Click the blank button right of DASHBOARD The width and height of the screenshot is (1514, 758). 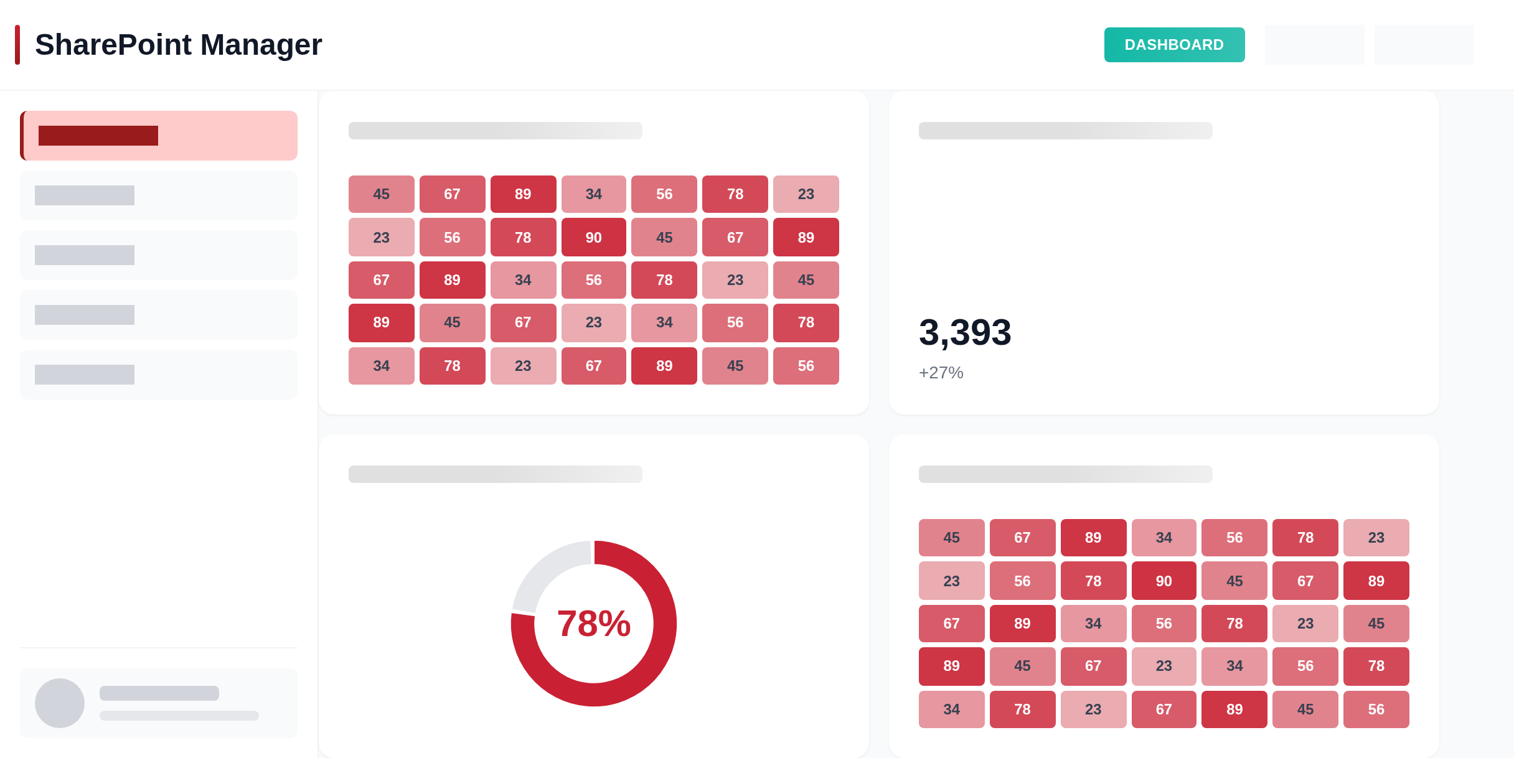[1314, 45]
